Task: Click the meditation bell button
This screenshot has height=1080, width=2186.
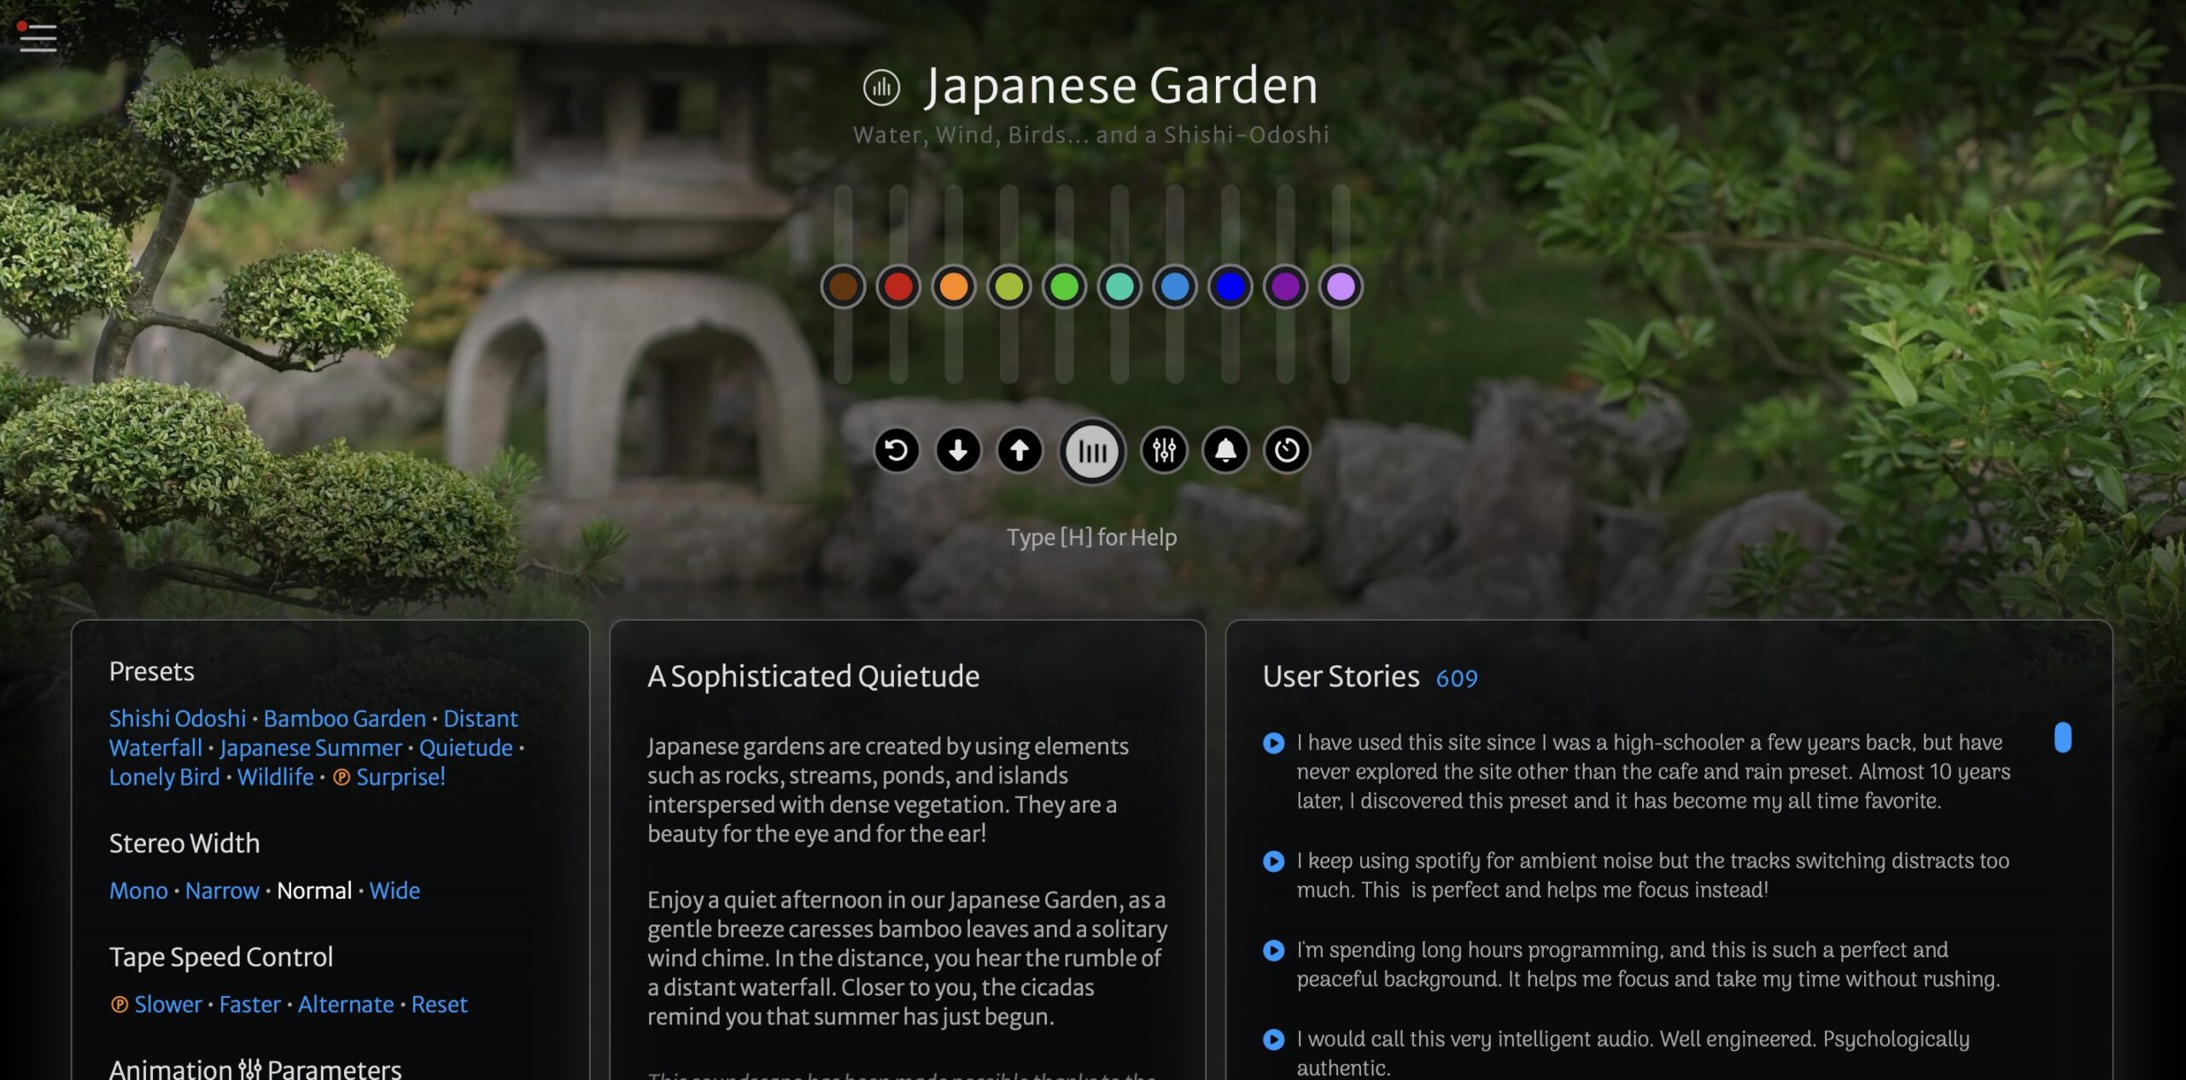Action: pyautogui.click(x=1225, y=450)
